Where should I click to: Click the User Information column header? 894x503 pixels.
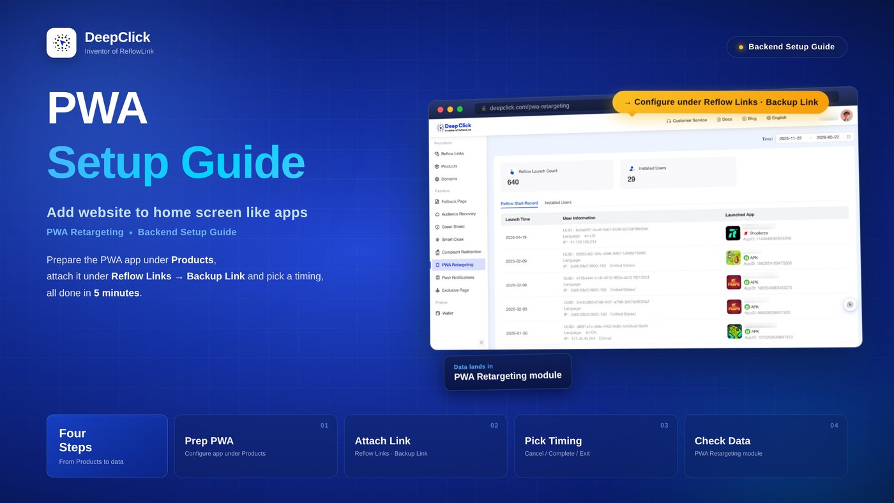click(x=579, y=218)
